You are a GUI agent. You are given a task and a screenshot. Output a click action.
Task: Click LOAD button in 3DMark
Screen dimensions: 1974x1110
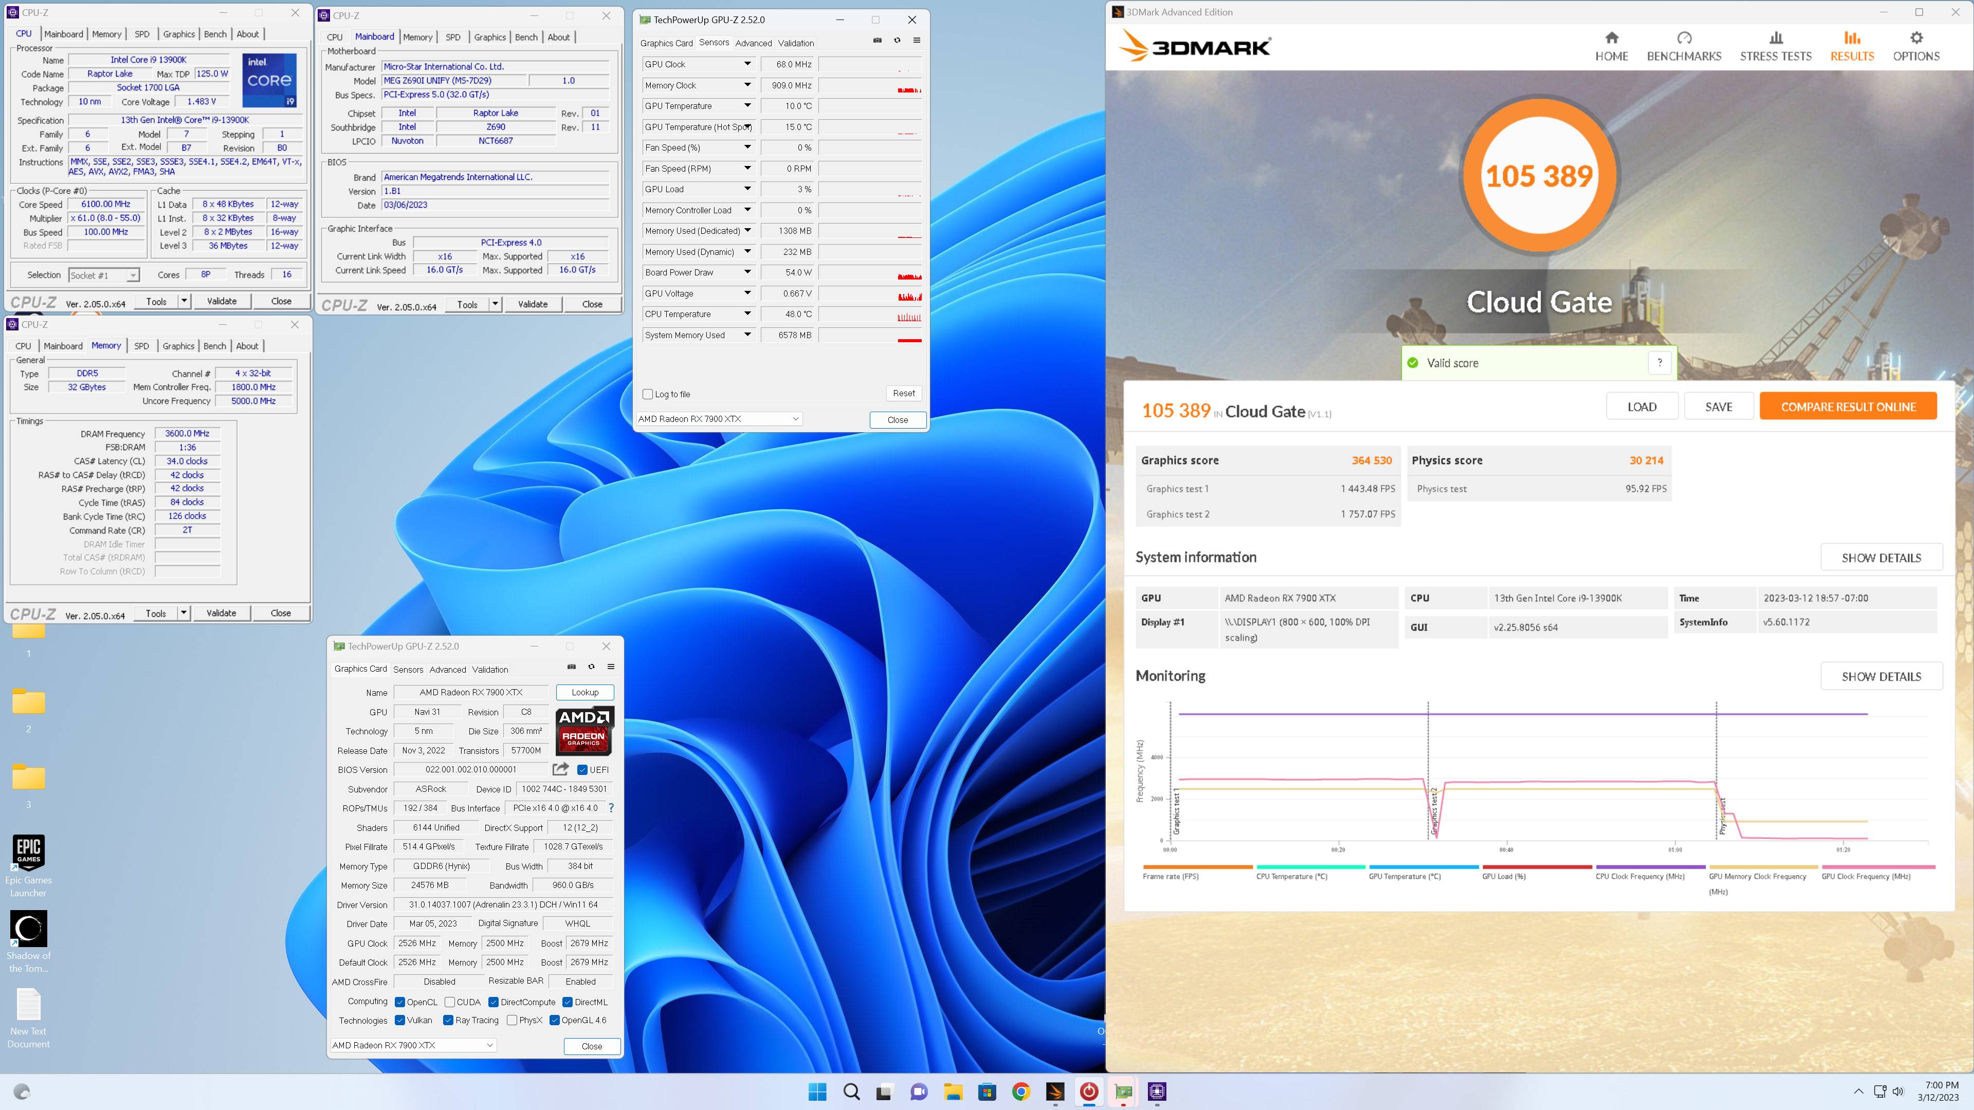coord(1641,407)
